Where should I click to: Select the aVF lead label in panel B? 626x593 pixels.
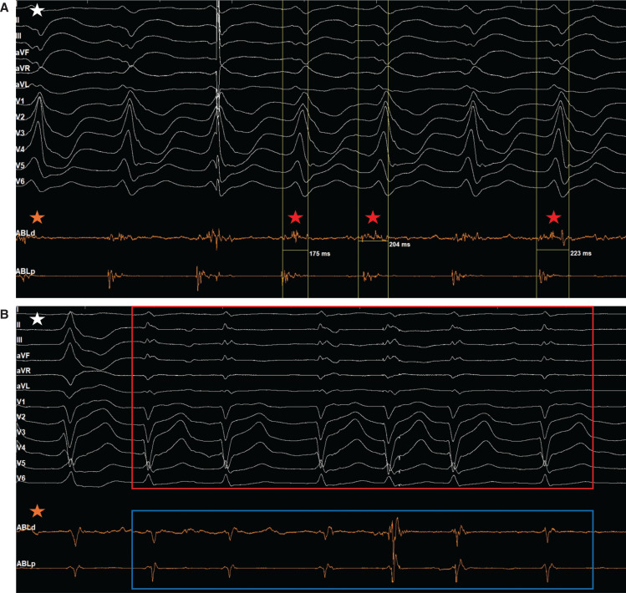click(23, 356)
